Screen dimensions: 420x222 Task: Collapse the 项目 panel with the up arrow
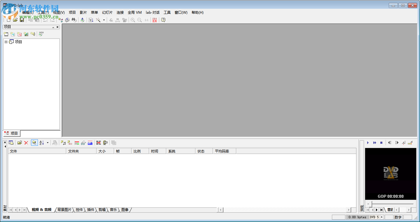(53, 27)
